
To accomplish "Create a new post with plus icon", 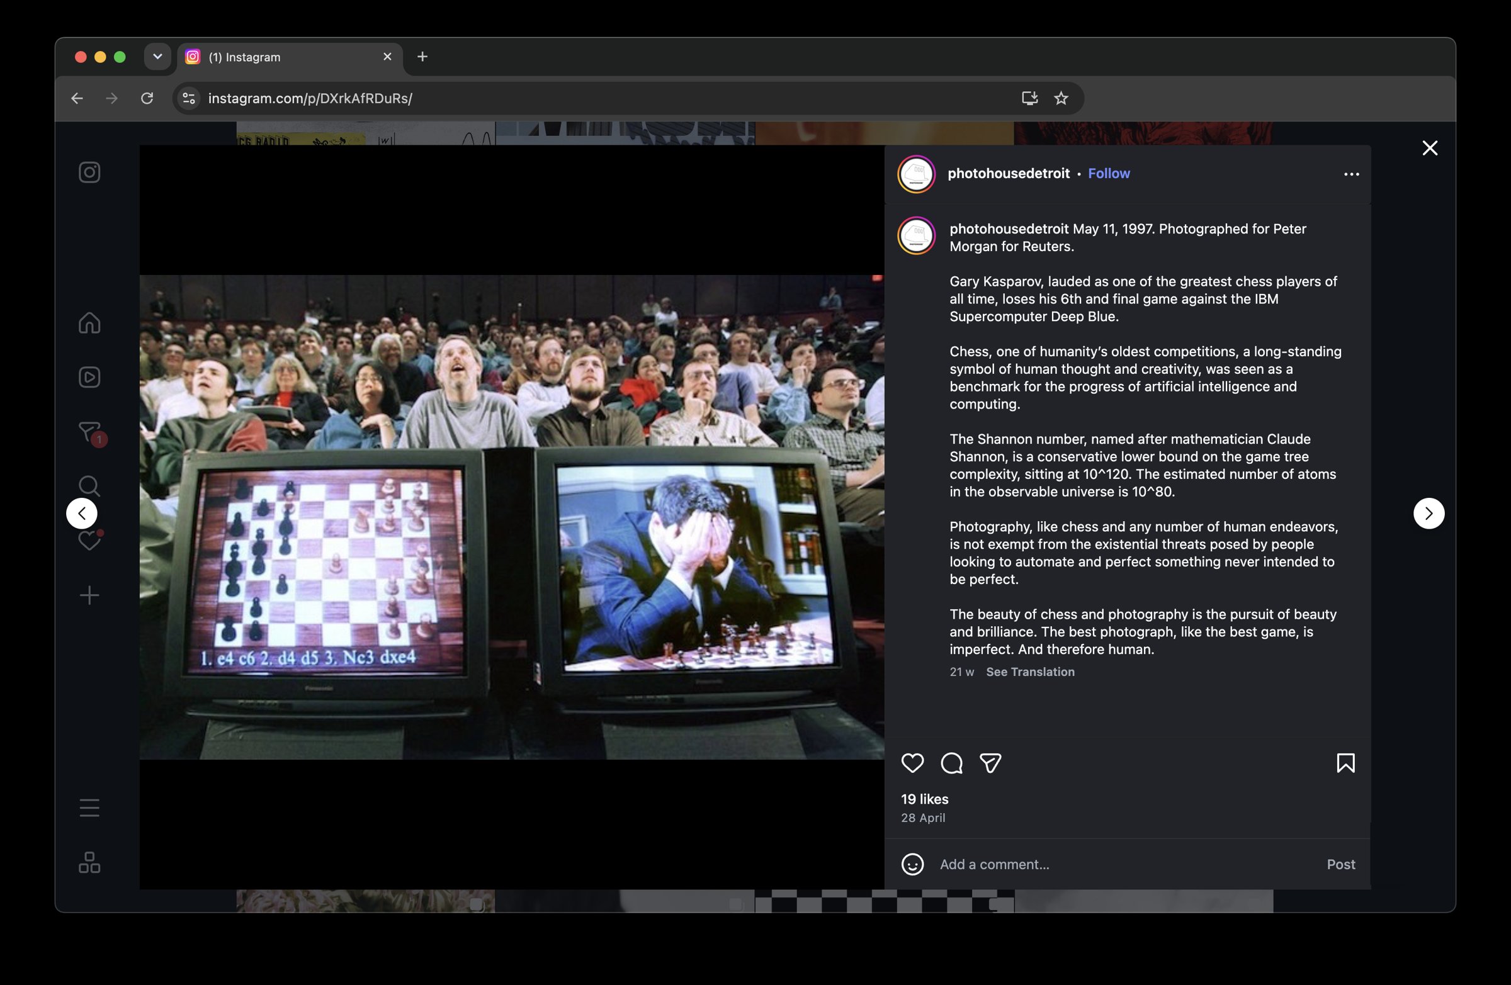I will [x=89, y=595].
